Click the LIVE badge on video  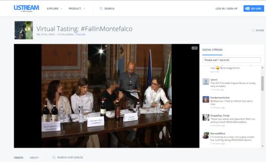pyautogui.click(x=194, y=48)
